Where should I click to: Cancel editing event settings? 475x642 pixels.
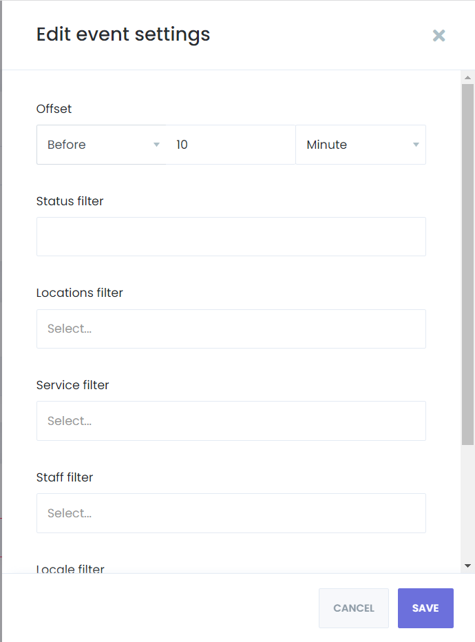coord(353,608)
